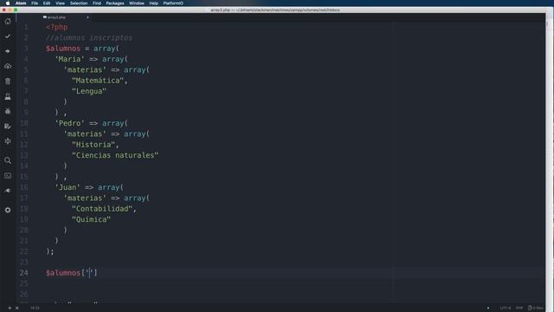Click the files count in the status bar
The height and width of the screenshot is (312, 554).
(536, 309)
